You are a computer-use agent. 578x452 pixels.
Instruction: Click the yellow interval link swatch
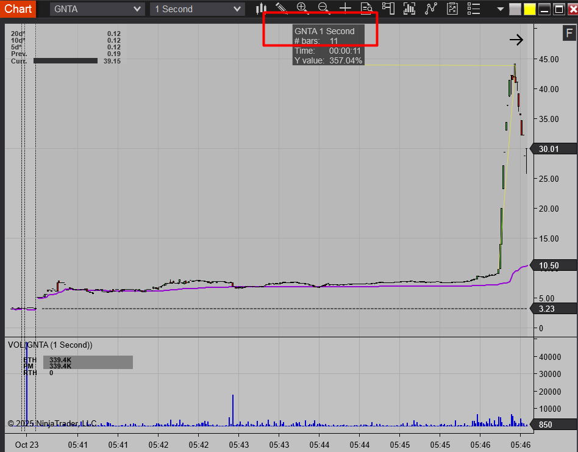[530, 9]
